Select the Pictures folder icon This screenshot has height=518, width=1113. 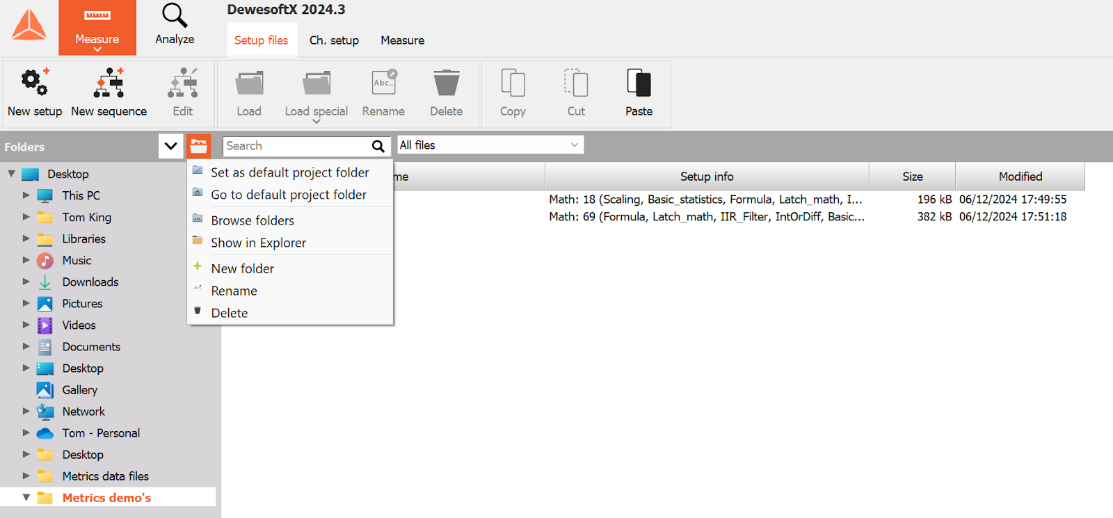(x=45, y=304)
